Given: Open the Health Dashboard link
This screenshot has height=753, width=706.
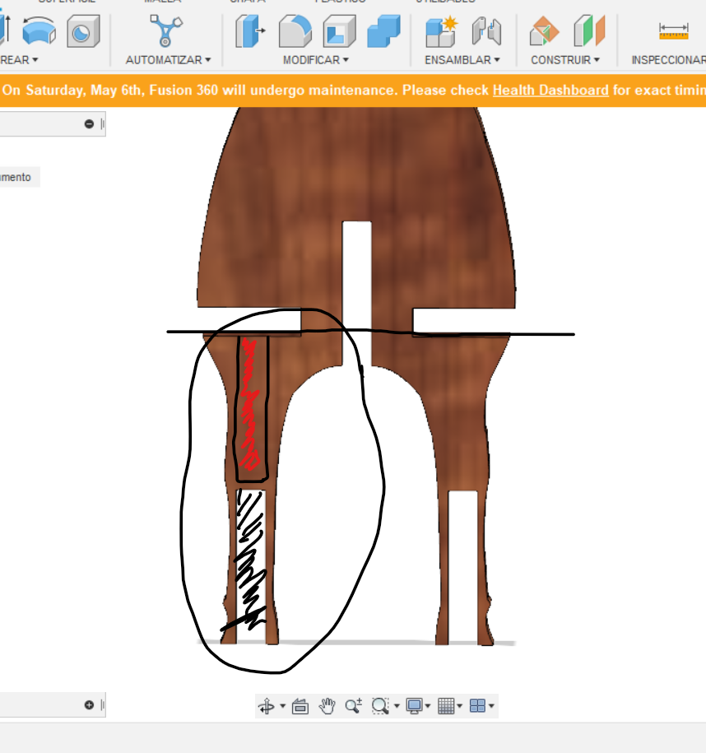Looking at the screenshot, I should 550,91.
